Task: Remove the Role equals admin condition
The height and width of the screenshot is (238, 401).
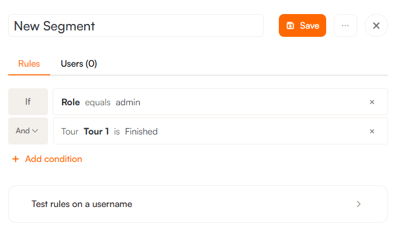Action: click(372, 102)
